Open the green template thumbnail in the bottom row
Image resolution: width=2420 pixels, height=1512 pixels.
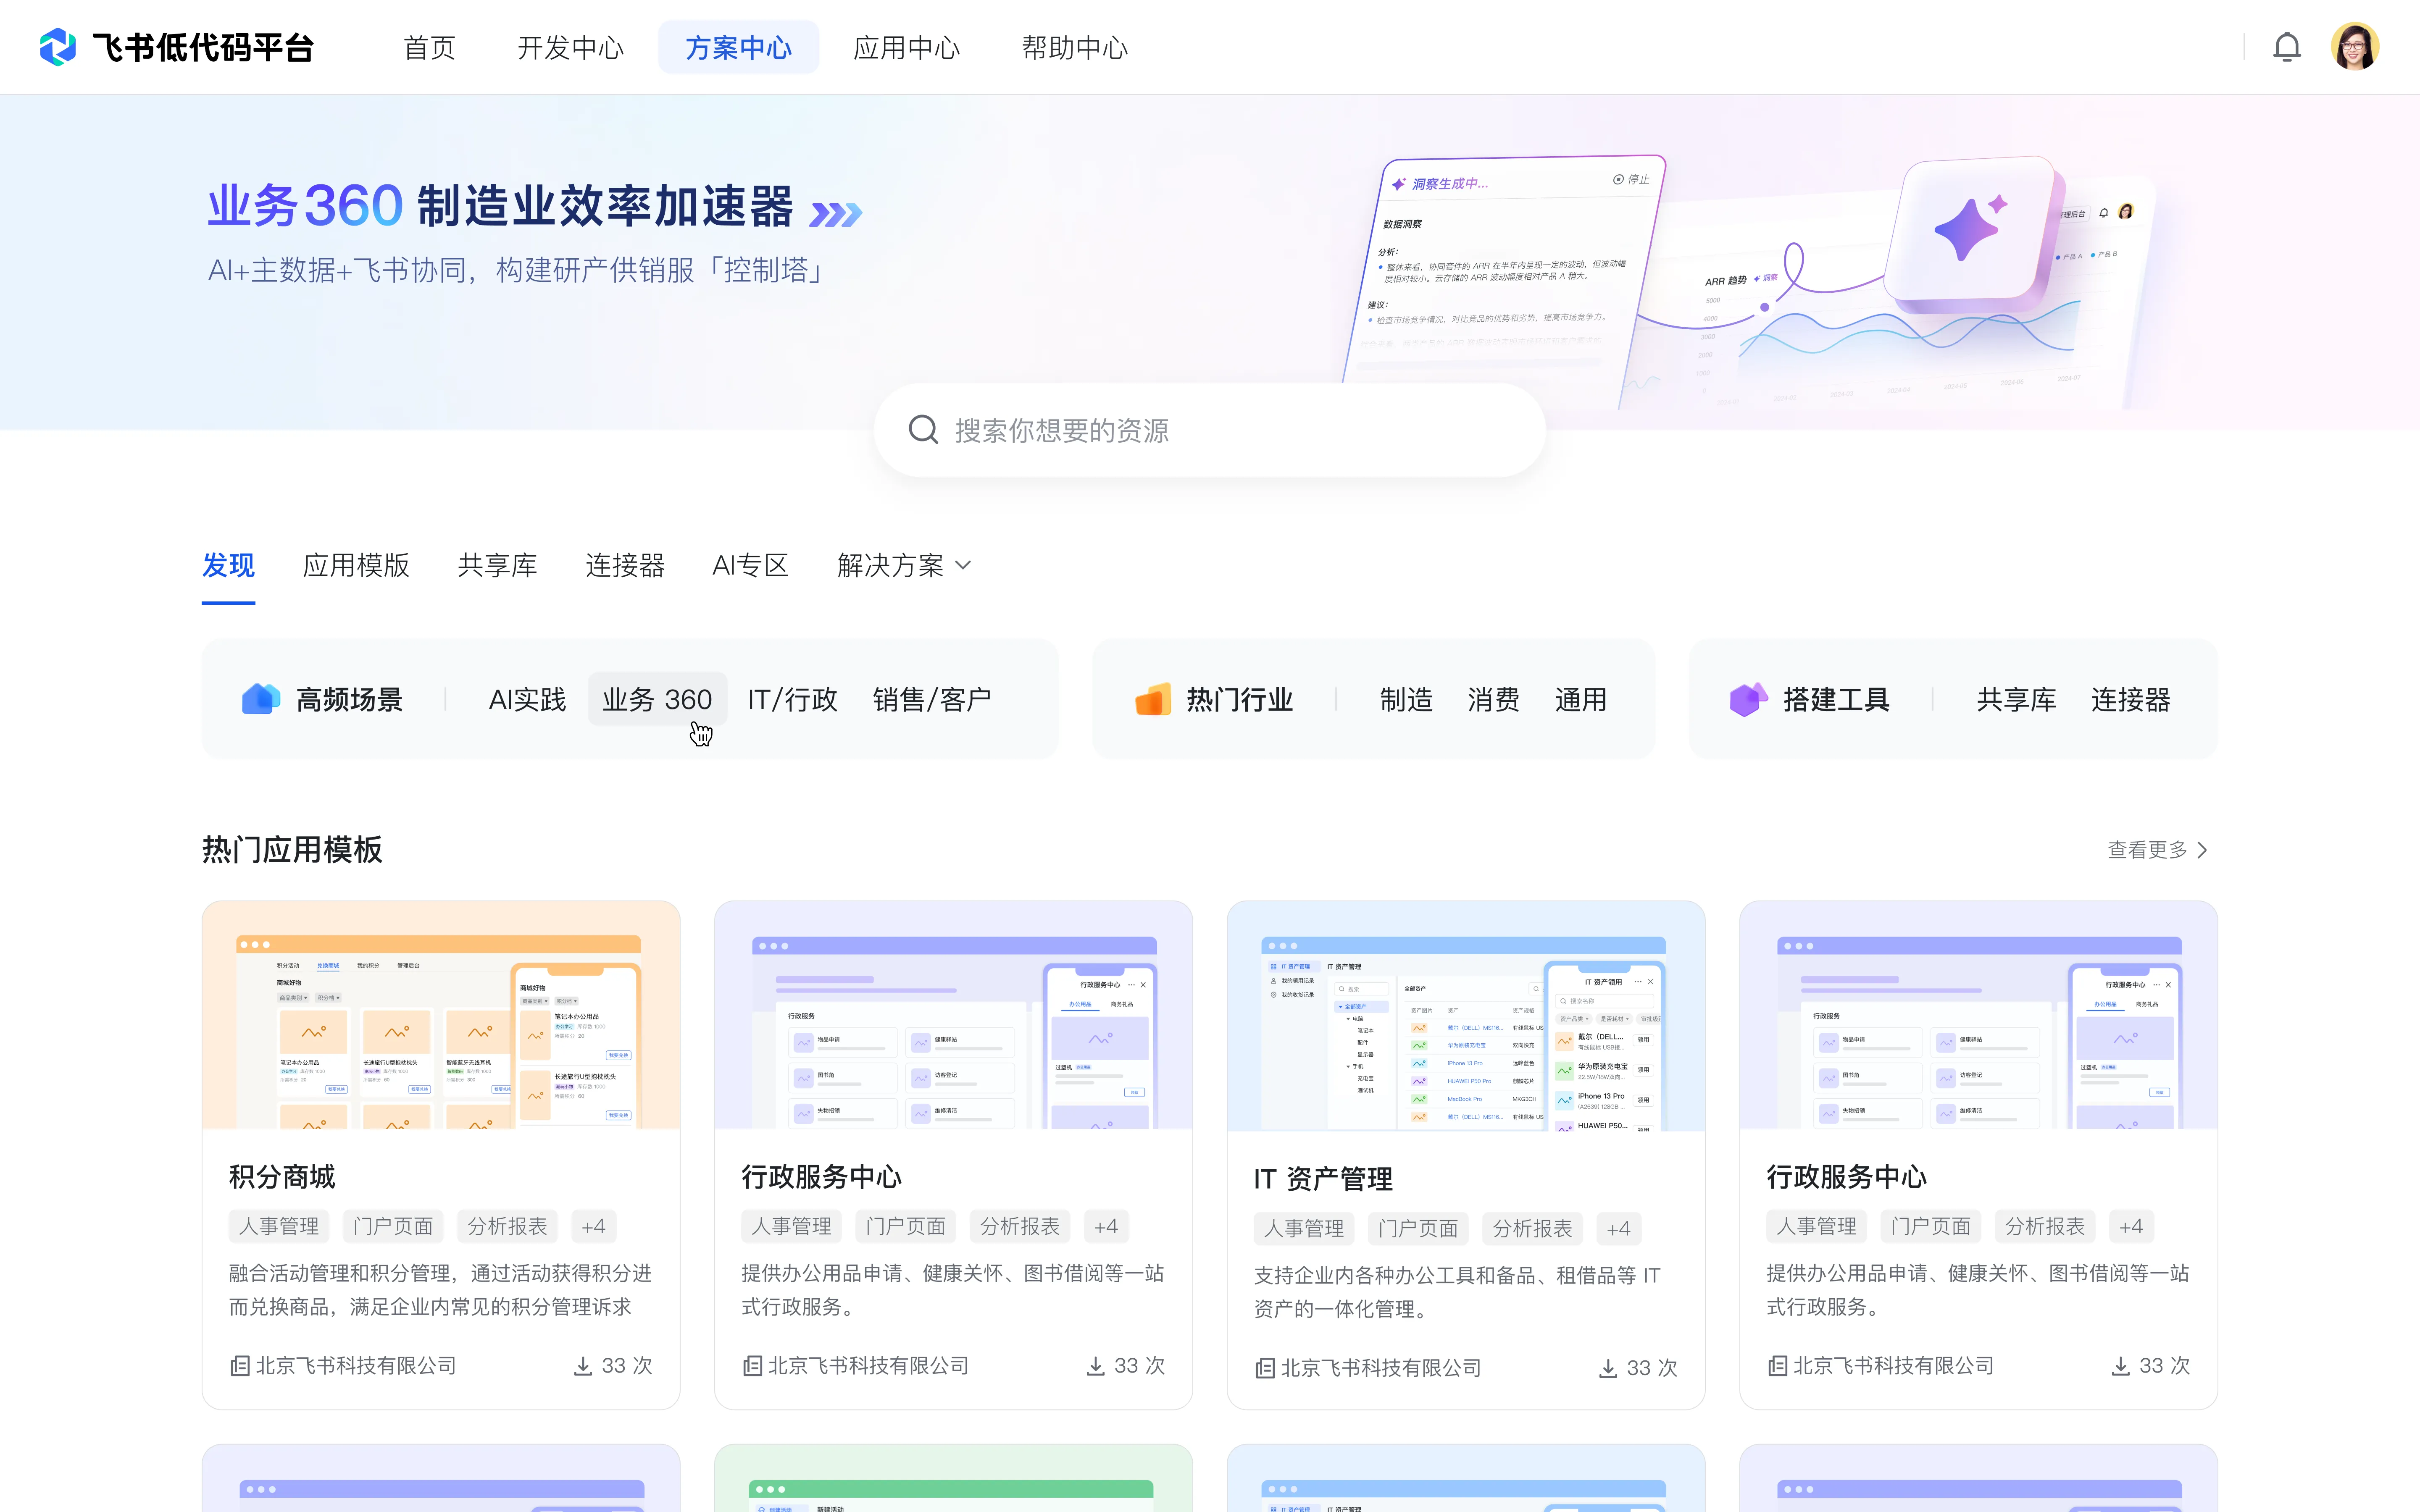(x=953, y=1478)
